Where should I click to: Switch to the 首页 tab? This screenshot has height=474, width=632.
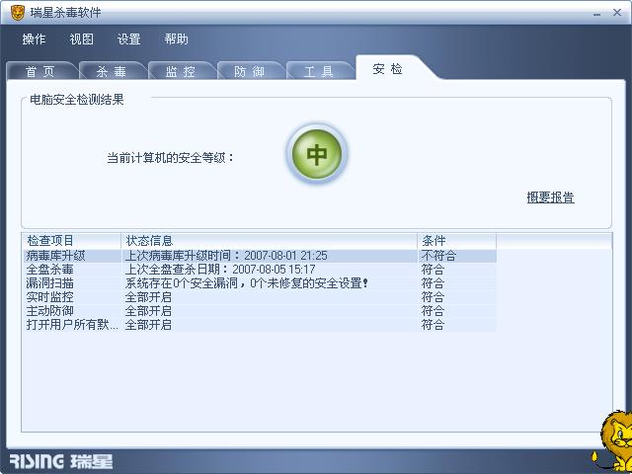click(40, 71)
